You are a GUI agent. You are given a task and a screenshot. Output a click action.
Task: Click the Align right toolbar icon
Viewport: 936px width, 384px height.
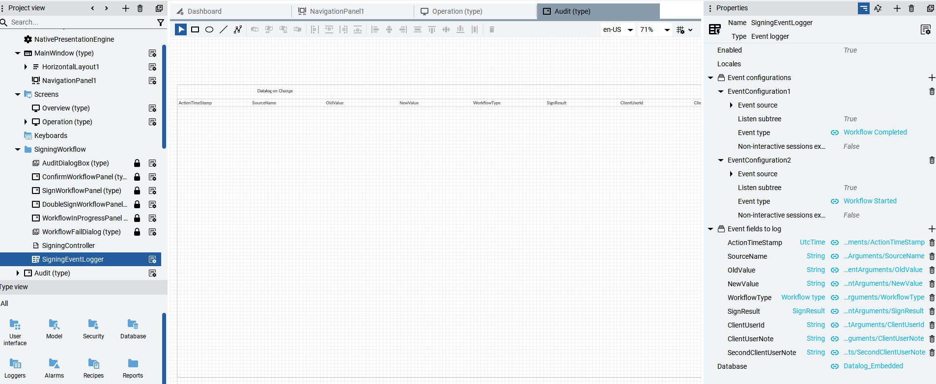coord(403,29)
